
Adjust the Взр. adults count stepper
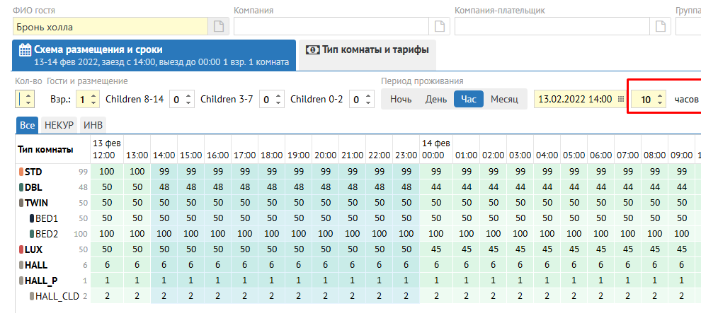pos(94,100)
